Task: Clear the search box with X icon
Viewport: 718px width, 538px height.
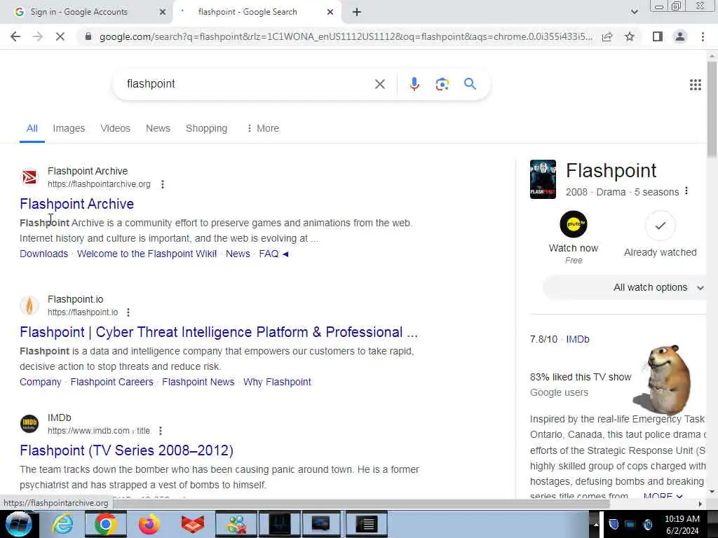Action: click(379, 84)
